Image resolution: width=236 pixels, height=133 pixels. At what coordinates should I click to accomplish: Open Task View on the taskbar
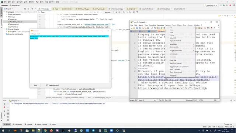coord(9,130)
